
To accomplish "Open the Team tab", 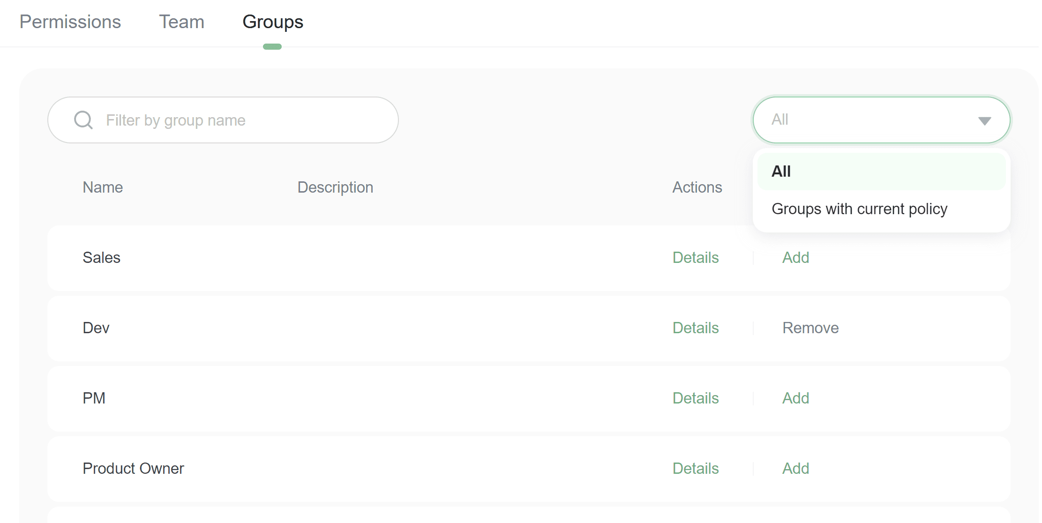I will click(x=181, y=22).
